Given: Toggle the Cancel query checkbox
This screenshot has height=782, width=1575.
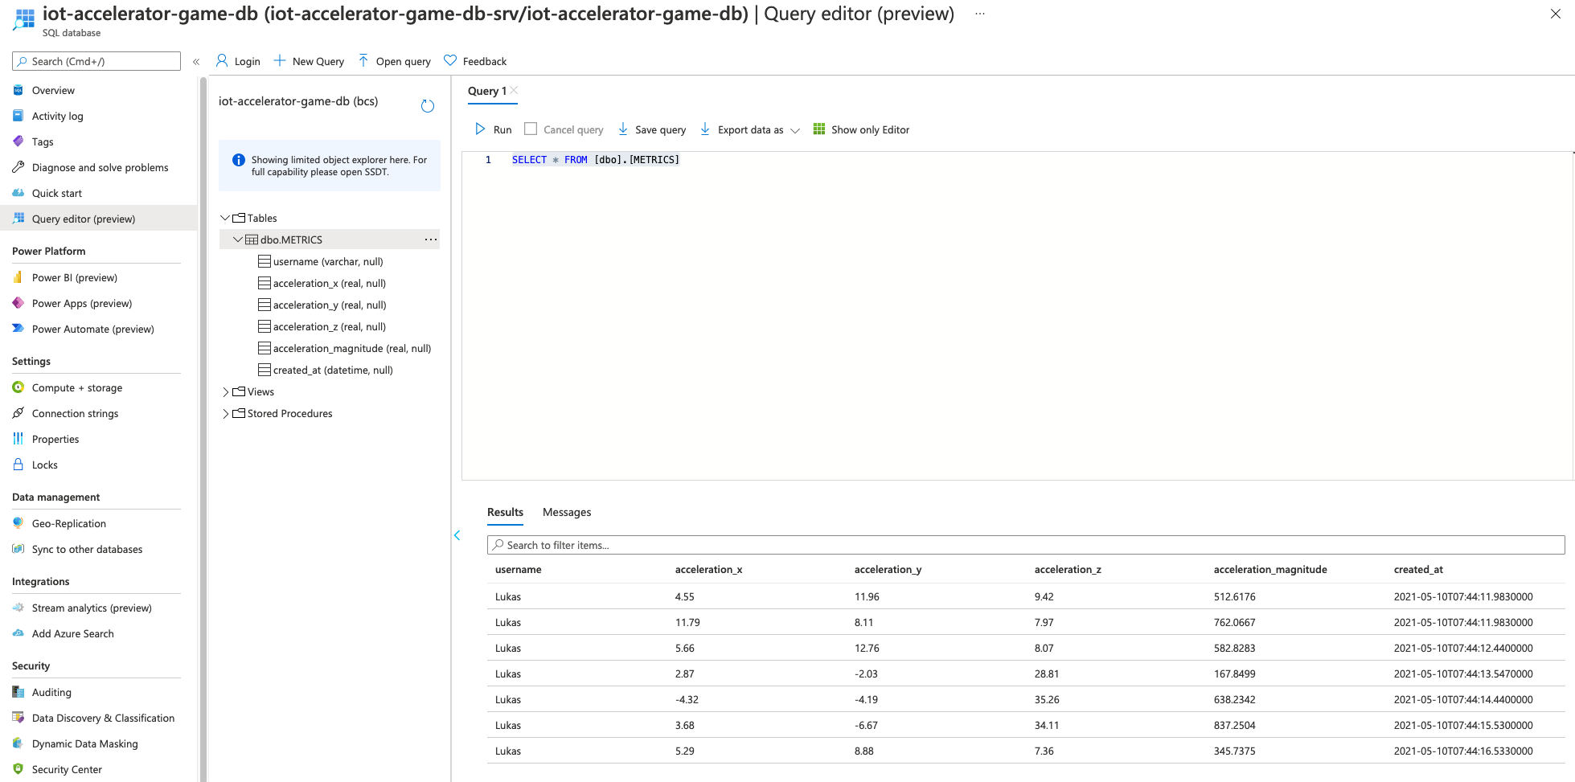Looking at the screenshot, I should pos(531,129).
